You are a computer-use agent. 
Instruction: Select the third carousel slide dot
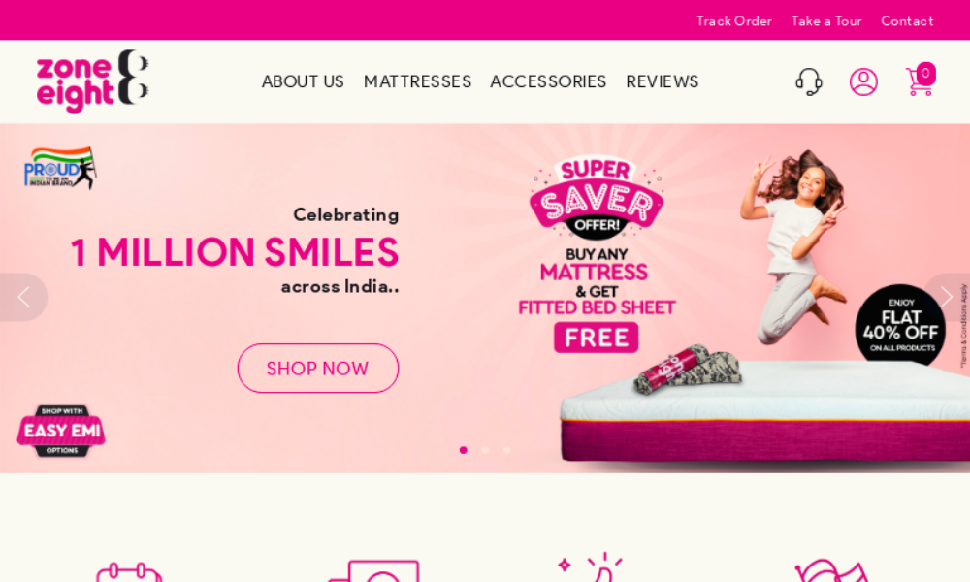506,450
